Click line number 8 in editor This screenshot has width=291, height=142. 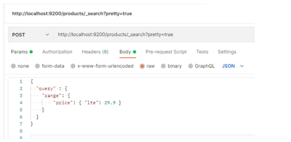click(x=21, y=131)
